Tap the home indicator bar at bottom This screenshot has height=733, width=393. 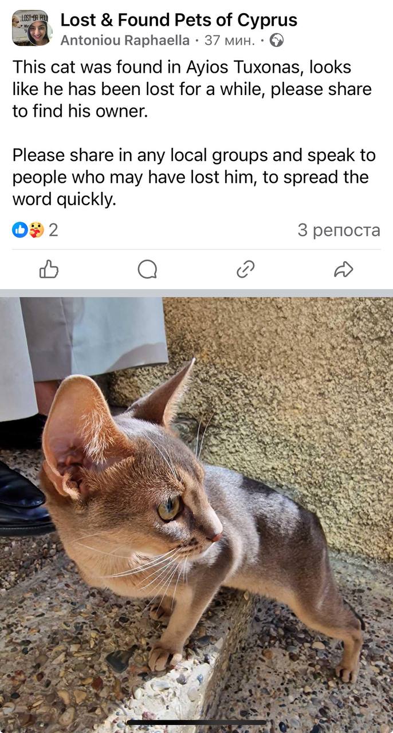[196, 723]
